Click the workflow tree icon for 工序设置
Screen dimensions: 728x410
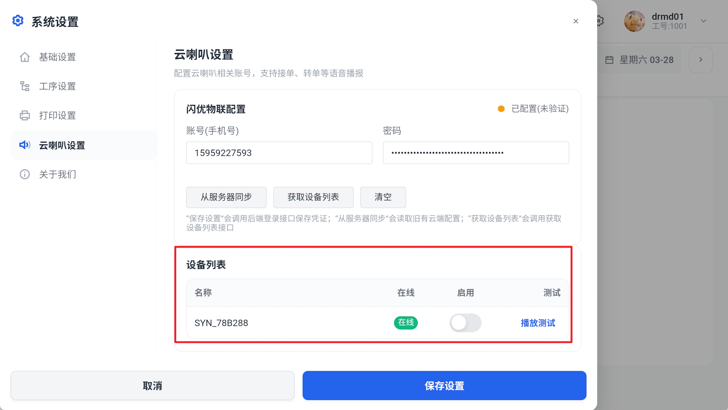(25, 86)
